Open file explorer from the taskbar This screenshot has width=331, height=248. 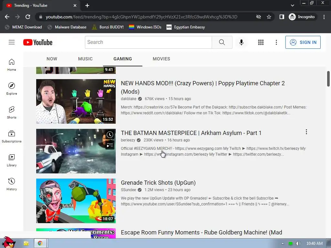click(x=26, y=243)
